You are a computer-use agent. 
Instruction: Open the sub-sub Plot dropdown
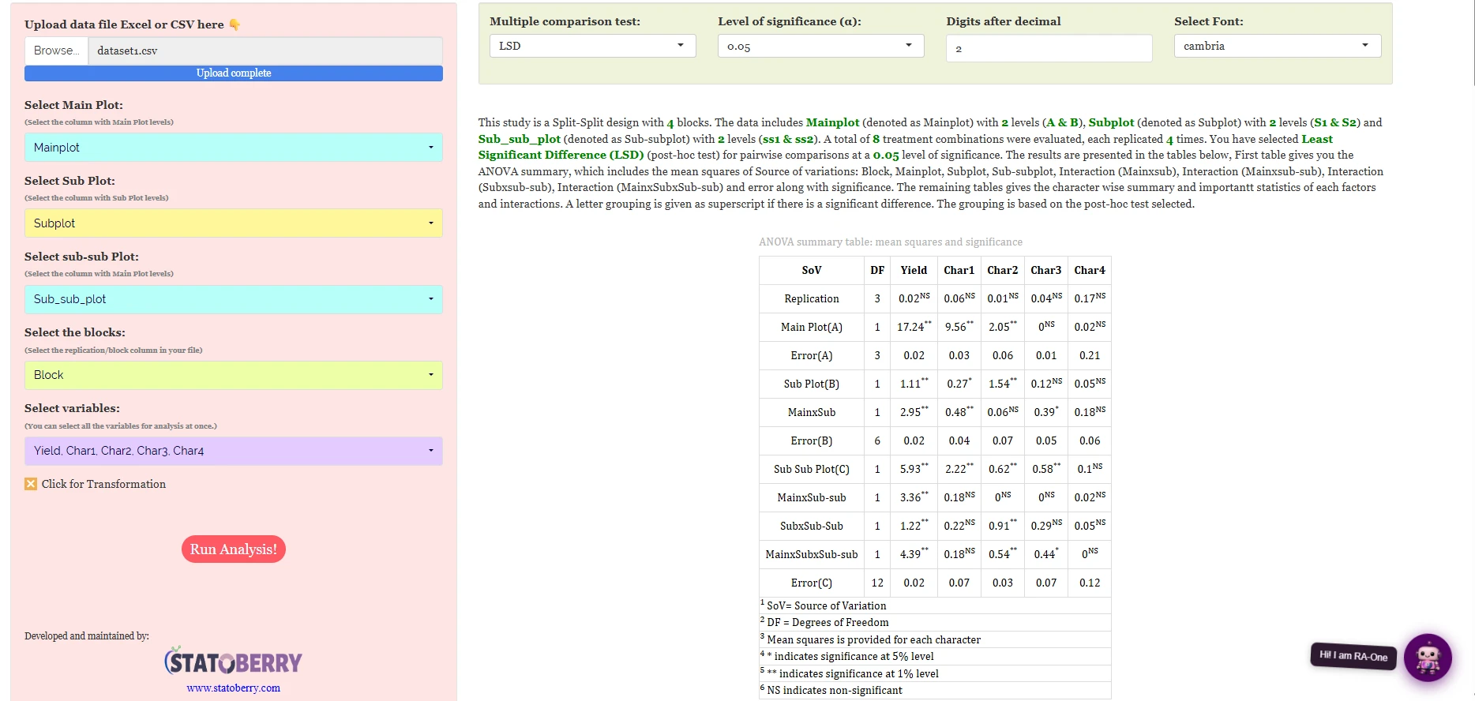[234, 299]
